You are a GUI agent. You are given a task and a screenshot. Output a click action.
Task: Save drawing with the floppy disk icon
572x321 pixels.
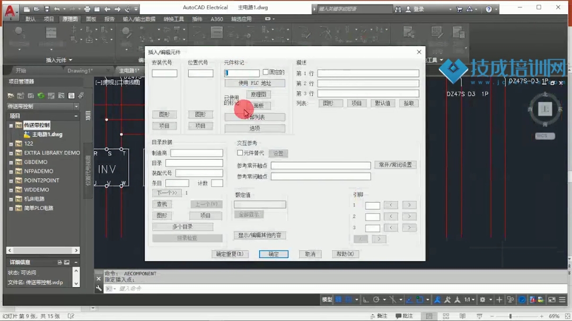47,9
